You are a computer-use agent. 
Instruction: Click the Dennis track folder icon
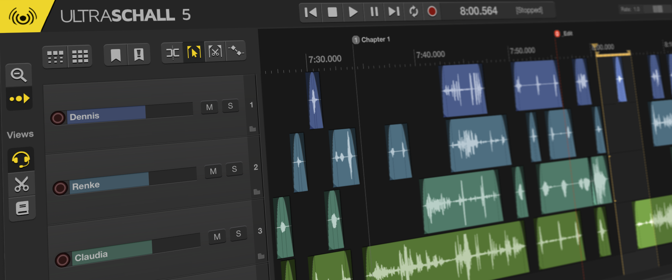click(252, 129)
